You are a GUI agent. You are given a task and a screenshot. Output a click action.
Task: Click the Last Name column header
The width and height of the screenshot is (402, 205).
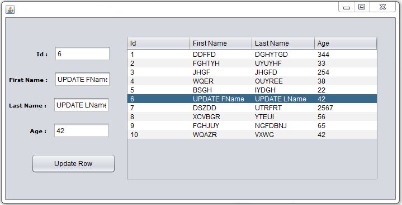pos(283,43)
